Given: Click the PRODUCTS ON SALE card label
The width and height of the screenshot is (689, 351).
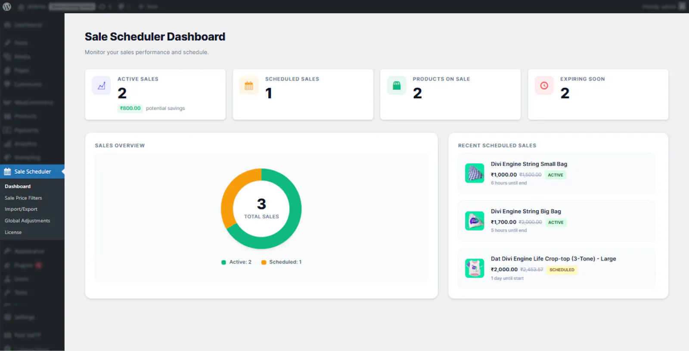Looking at the screenshot, I should (x=441, y=79).
